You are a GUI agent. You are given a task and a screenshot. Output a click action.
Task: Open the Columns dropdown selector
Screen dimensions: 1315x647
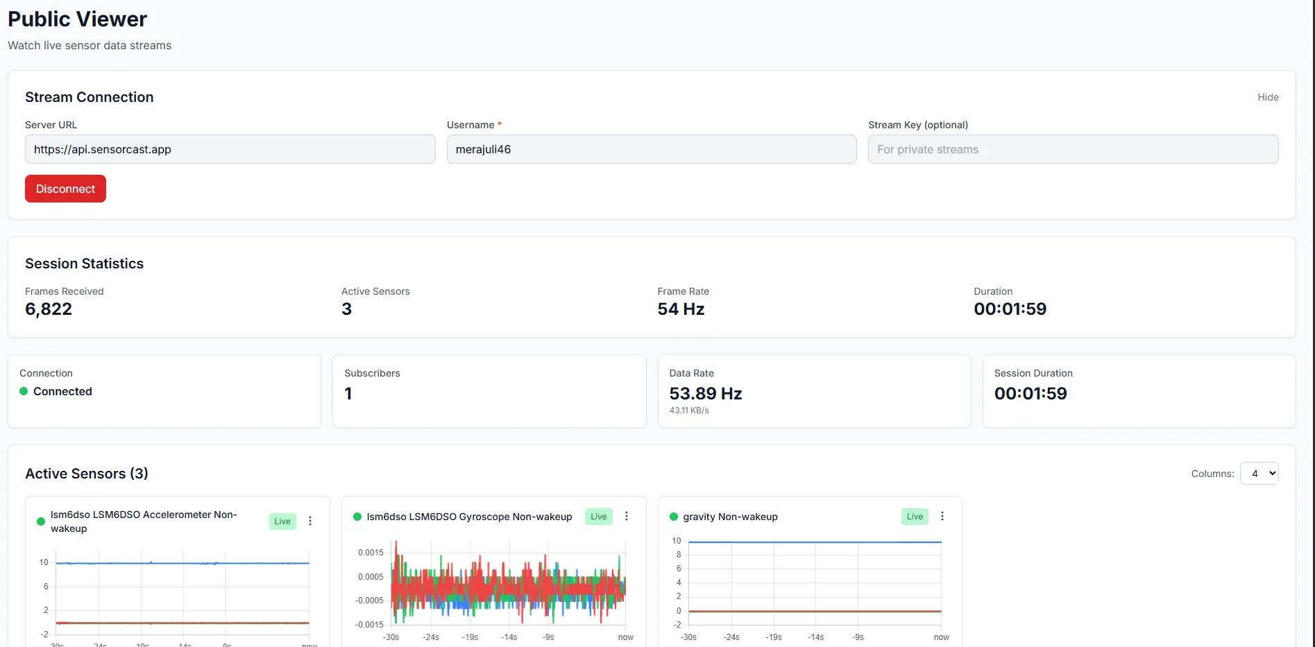click(1259, 474)
